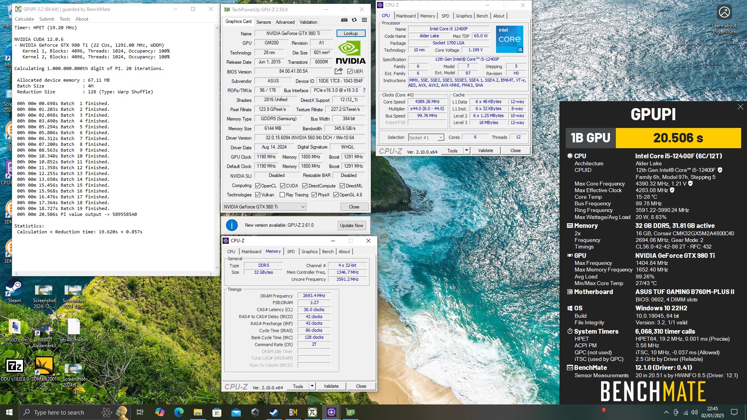The height and width of the screenshot is (420, 747).
Task: Toggle OpenGL 4.6 checkbox
Action: pos(336,195)
